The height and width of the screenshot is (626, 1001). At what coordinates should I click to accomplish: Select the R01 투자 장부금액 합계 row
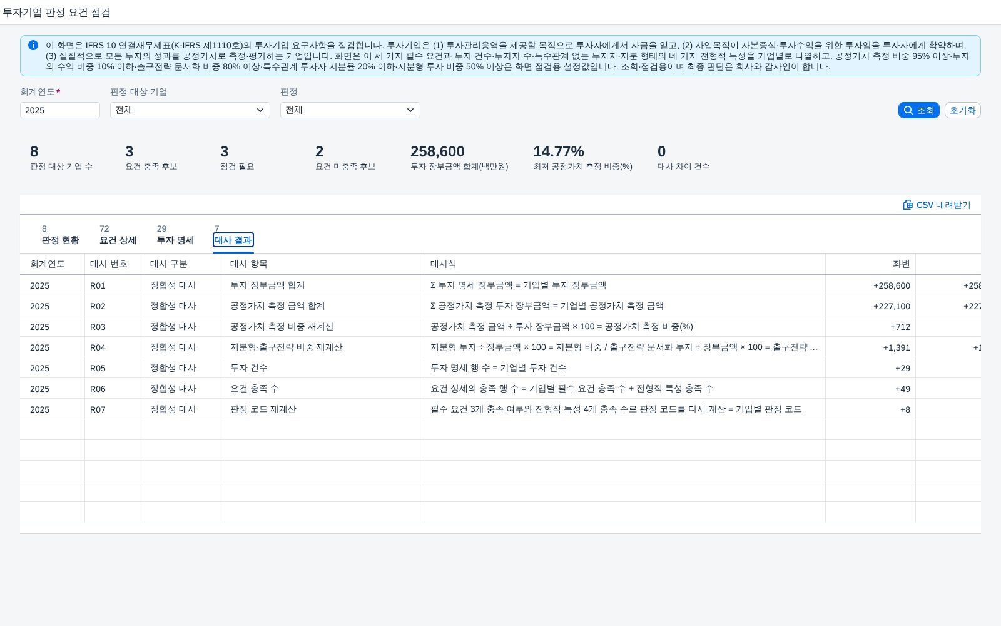point(500,285)
